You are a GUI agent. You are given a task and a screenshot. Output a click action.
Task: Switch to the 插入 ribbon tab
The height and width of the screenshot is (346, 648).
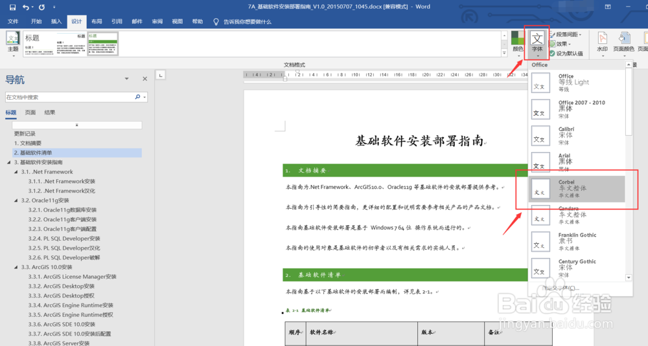tap(56, 21)
